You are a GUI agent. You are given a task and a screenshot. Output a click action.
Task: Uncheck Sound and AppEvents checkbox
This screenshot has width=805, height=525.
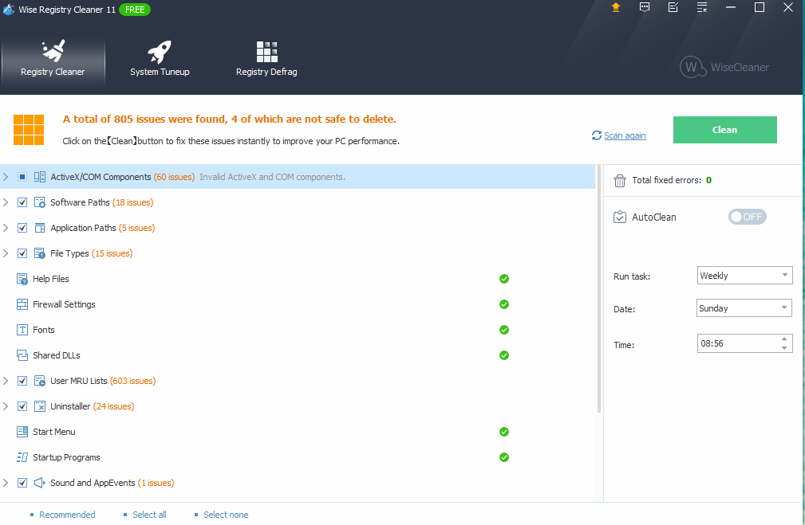click(x=22, y=483)
